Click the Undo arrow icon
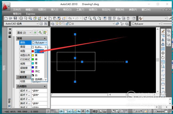 click(70, 18)
